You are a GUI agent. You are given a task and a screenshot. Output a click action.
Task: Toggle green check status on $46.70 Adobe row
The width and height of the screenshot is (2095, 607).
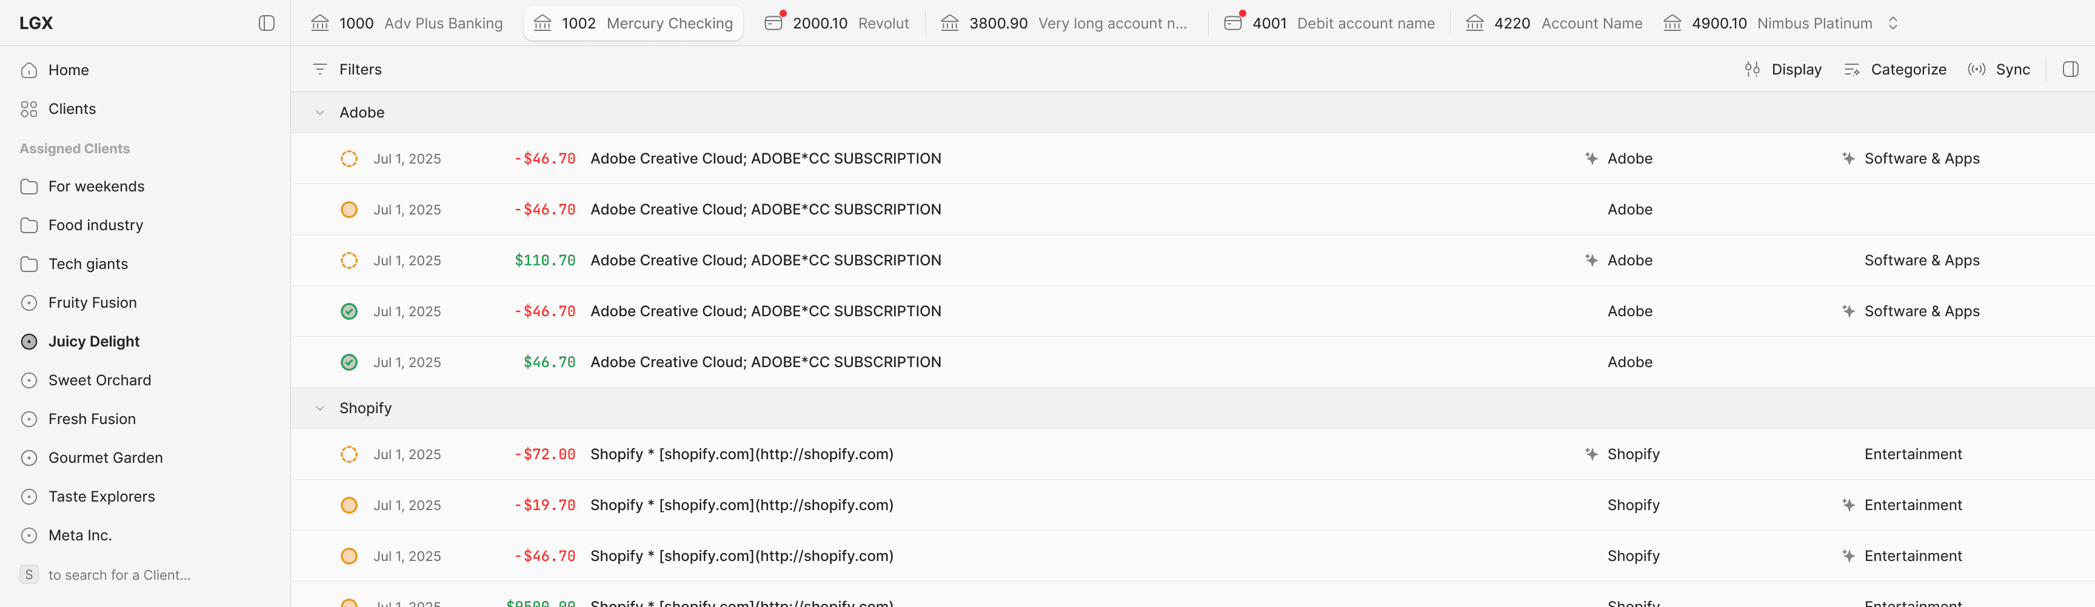coord(349,362)
